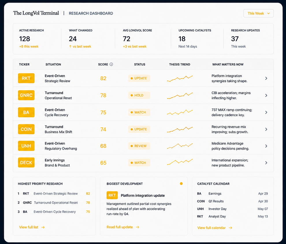This screenshot has width=286, height=244.
Task: Open the DECK thesis trend sparkline
Action: pos(180,162)
